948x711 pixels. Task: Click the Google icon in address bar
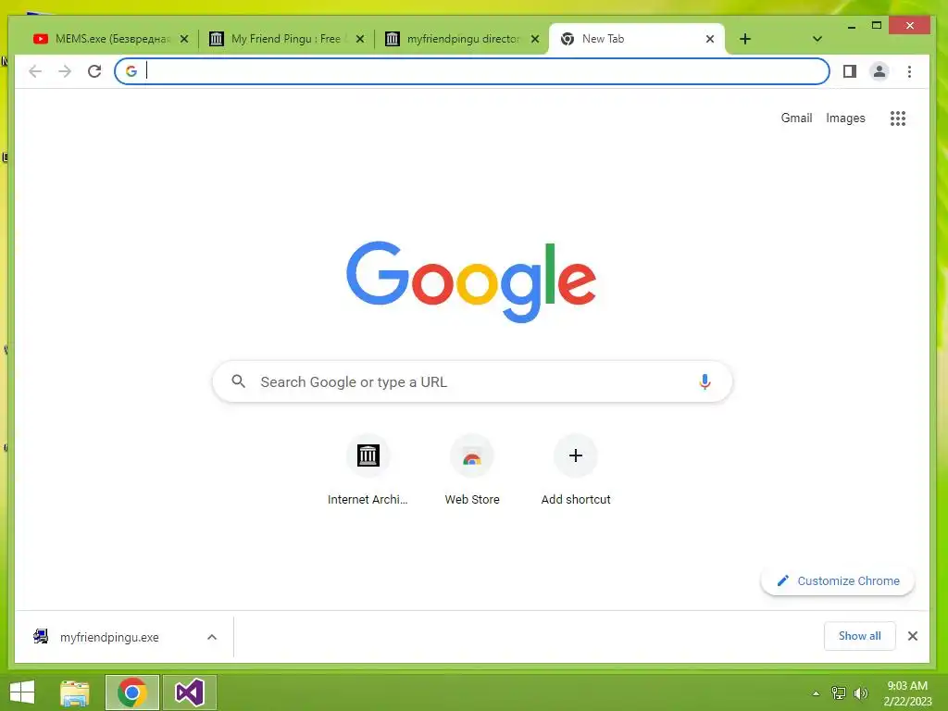(x=131, y=71)
